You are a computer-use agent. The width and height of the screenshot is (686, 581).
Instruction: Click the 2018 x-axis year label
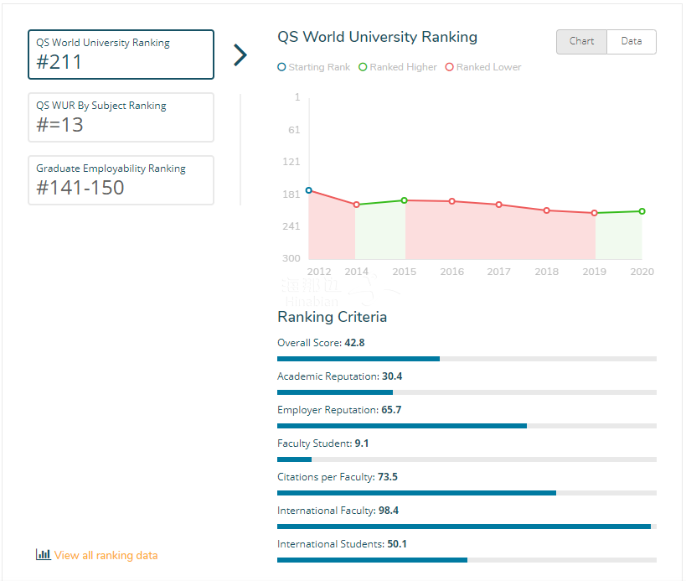546,272
